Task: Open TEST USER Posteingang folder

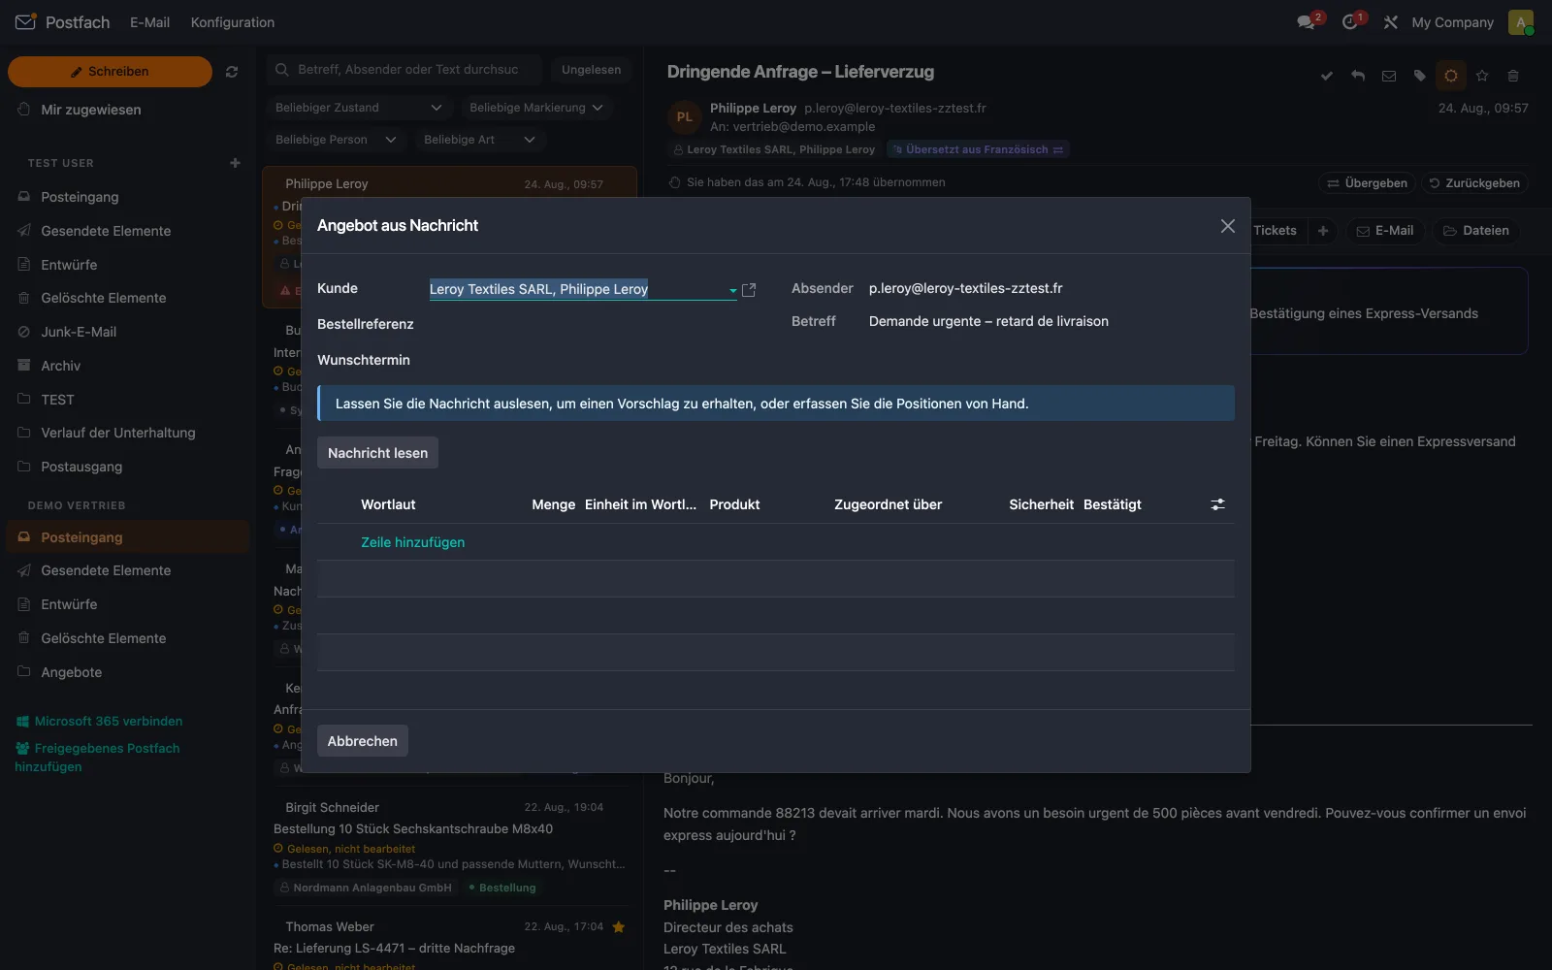Action: (x=80, y=197)
